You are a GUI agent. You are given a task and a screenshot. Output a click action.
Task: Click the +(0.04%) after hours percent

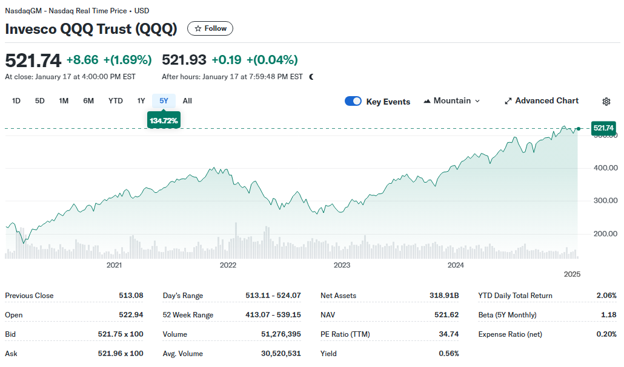272,60
